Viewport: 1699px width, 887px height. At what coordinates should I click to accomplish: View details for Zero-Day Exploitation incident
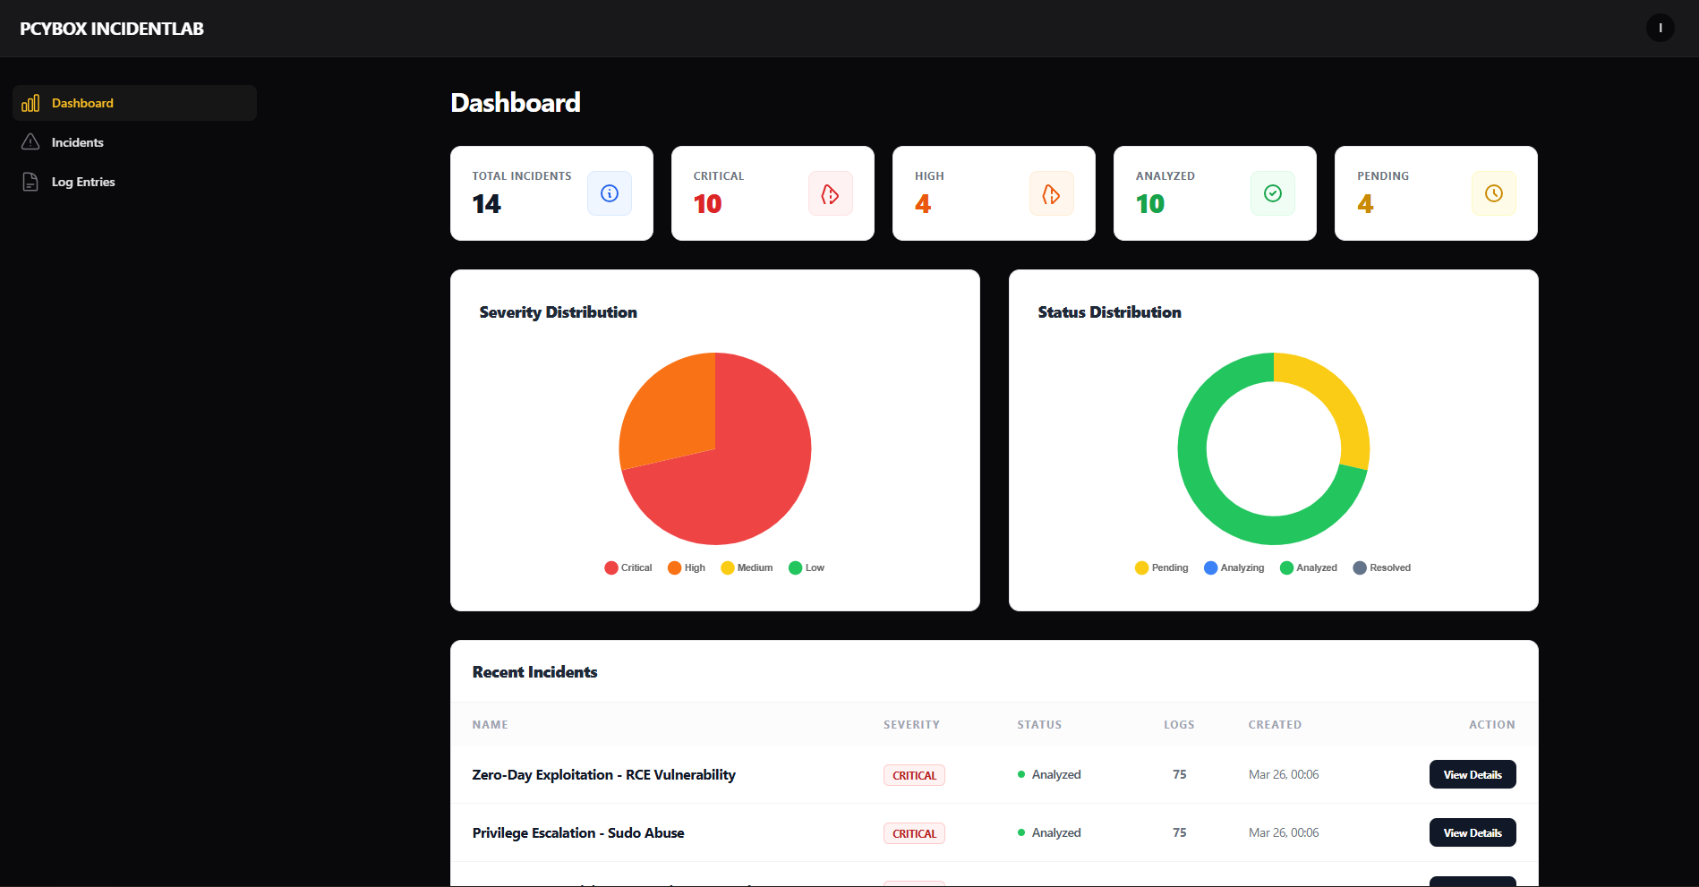click(x=1473, y=774)
